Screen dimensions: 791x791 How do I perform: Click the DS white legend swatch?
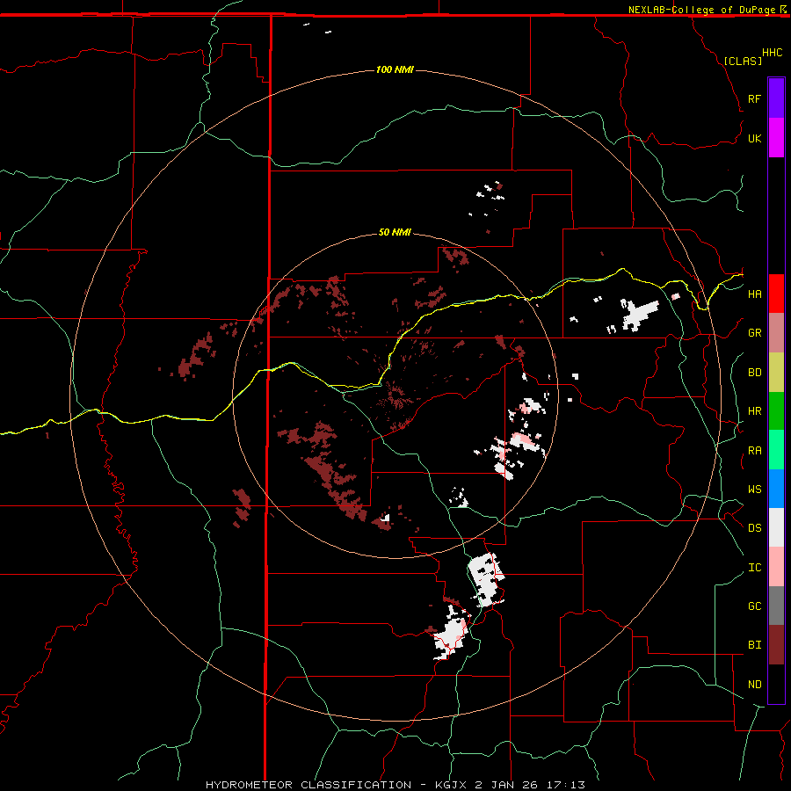[776, 527]
